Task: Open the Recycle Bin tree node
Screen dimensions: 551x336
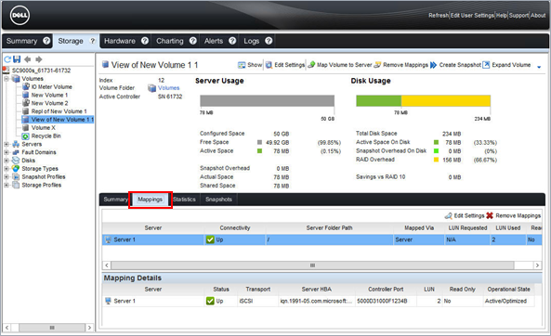Action: coord(46,136)
